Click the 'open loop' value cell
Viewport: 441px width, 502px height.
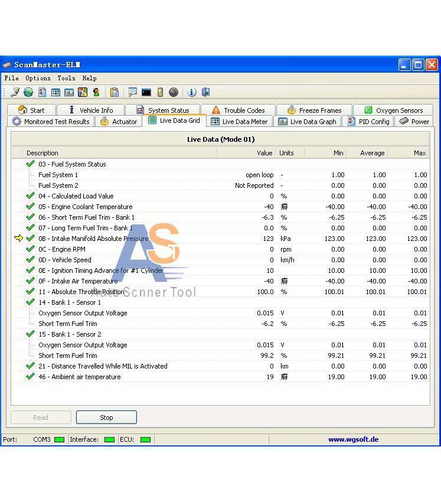[260, 175]
